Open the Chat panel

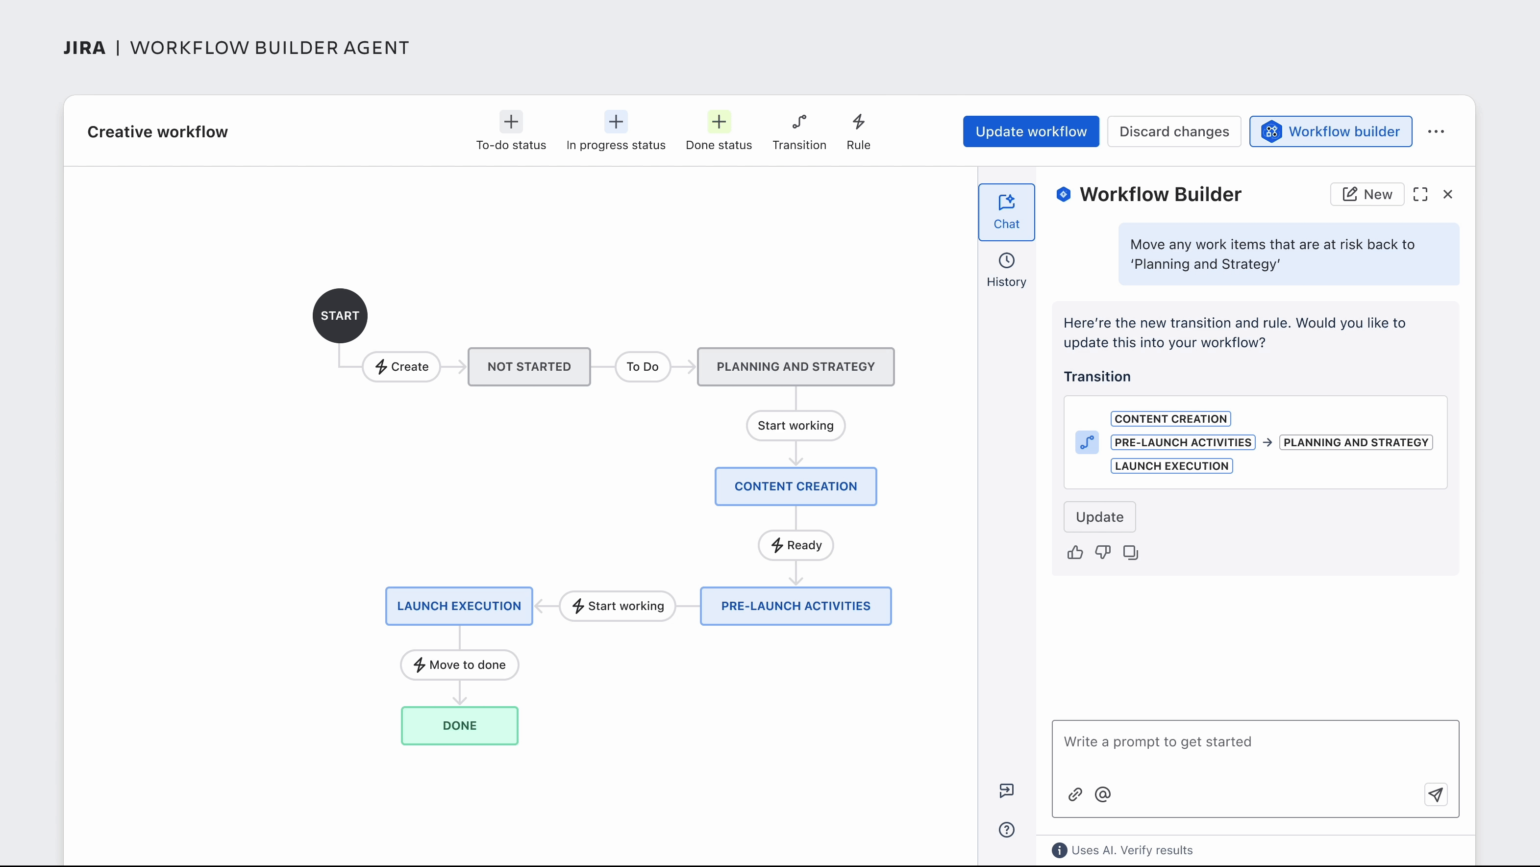(x=1006, y=212)
